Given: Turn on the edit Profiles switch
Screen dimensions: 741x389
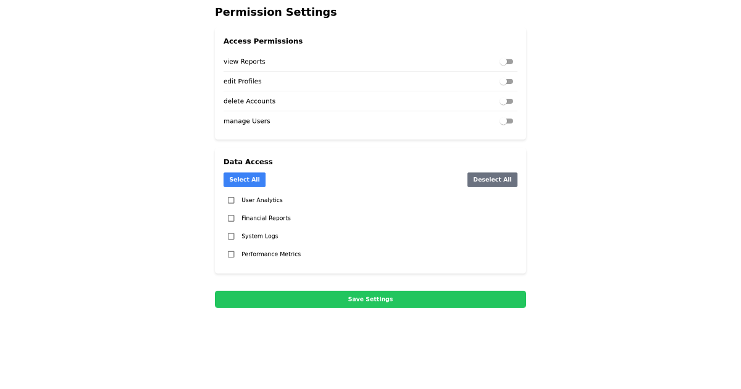Looking at the screenshot, I should pos(506,81).
